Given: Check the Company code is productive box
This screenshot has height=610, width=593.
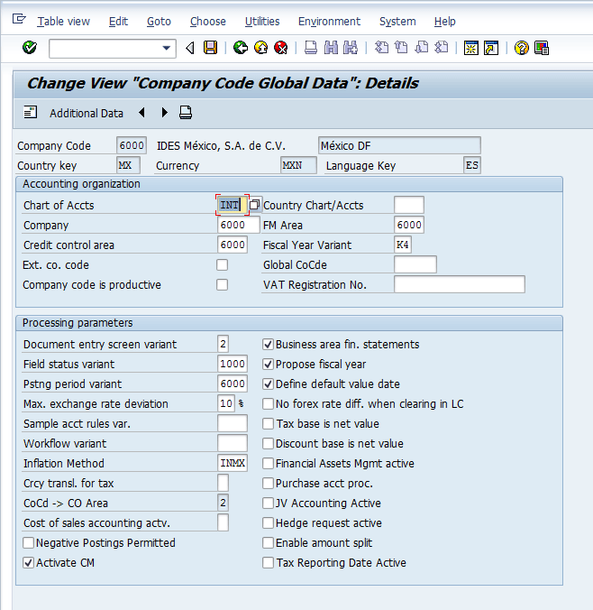Looking at the screenshot, I should [223, 285].
